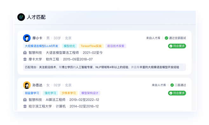Click the candidate name 孙思达
Image resolution: width=209 pixels, height=125 pixels.
[37, 85]
